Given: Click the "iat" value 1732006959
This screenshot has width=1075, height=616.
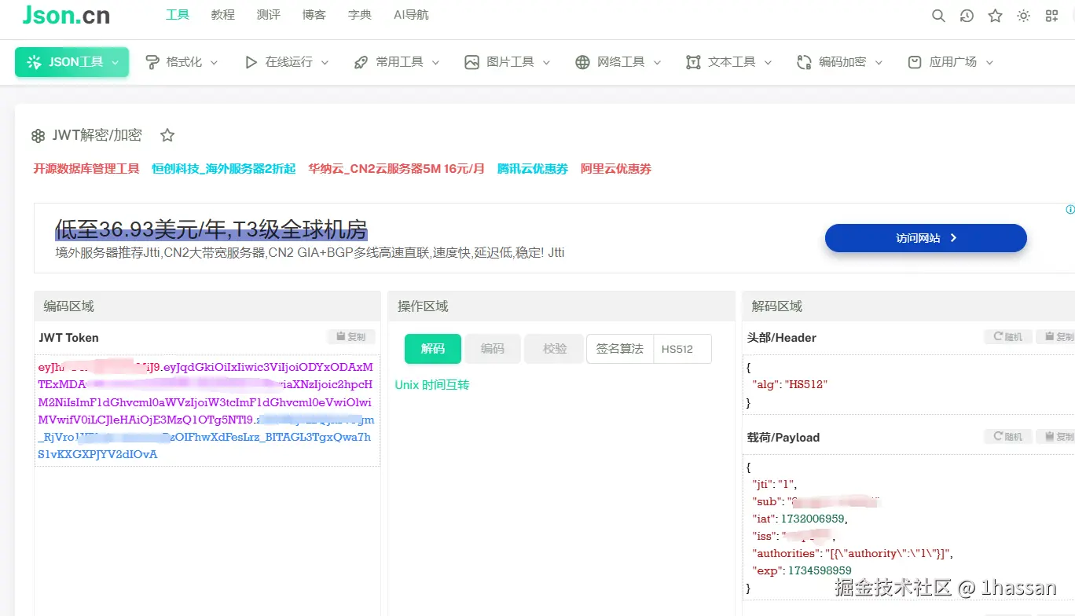Looking at the screenshot, I should (x=814, y=519).
